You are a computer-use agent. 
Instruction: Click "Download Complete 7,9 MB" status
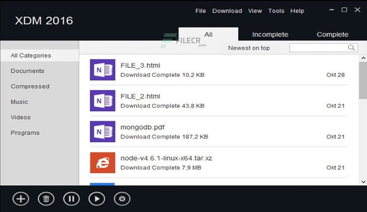(x=161, y=167)
